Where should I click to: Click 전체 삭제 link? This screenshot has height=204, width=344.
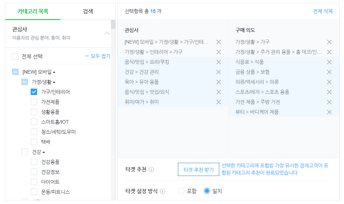click(323, 11)
